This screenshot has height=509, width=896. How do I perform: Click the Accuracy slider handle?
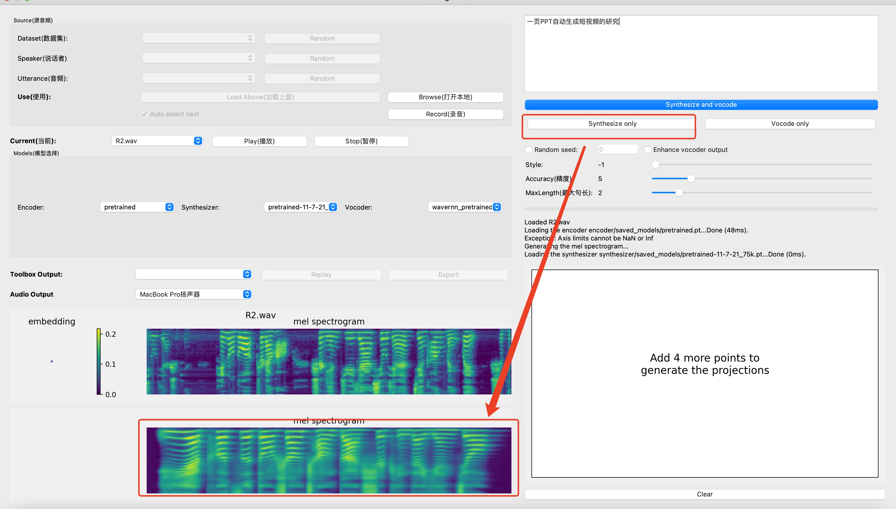[691, 179]
